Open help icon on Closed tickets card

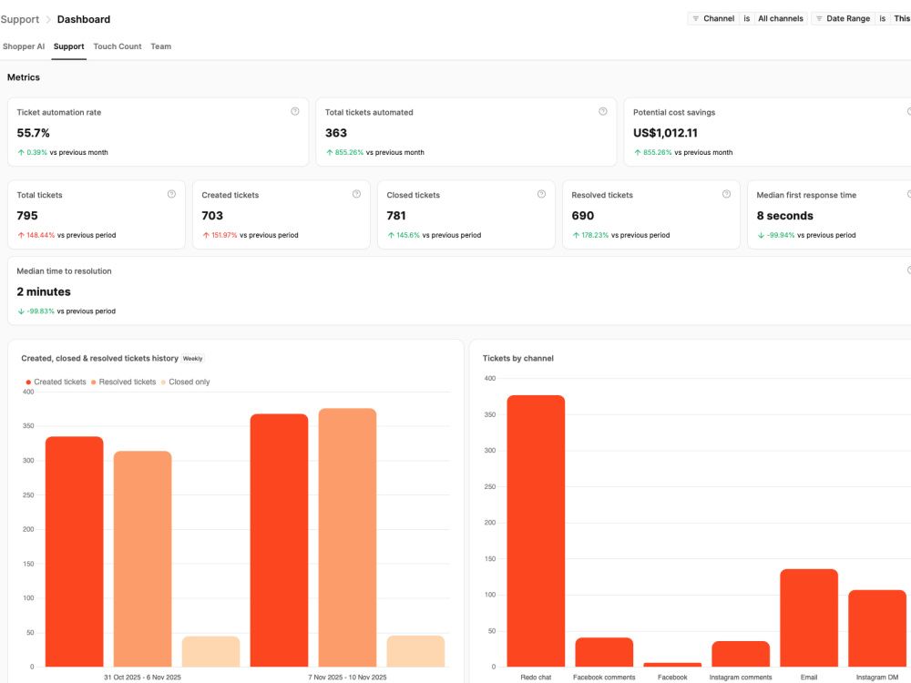pyautogui.click(x=541, y=194)
